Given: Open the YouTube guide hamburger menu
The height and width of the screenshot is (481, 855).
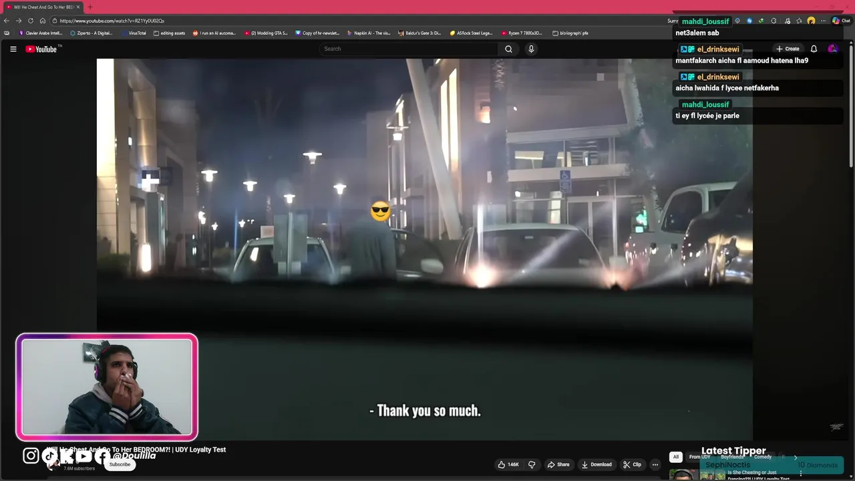Looking at the screenshot, I should click(13, 49).
